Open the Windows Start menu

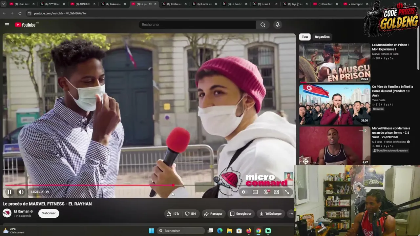coord(151,231)
